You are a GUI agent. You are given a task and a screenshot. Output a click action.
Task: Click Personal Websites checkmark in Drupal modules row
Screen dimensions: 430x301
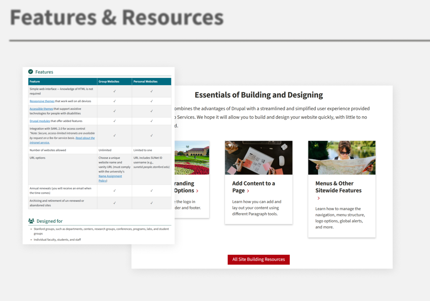coord(151,121)
